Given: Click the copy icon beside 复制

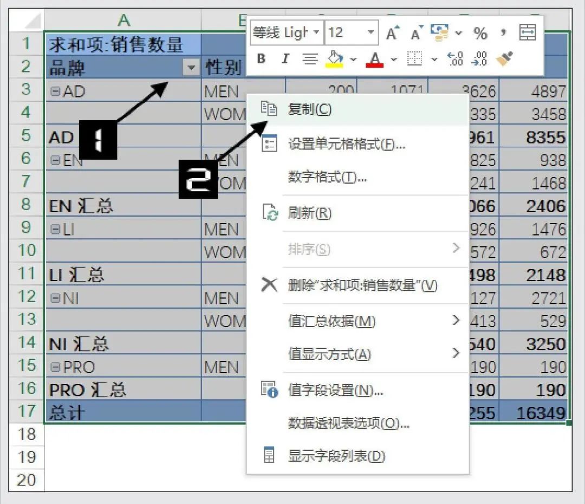Looking at the screenshot, I should [269, 108].
